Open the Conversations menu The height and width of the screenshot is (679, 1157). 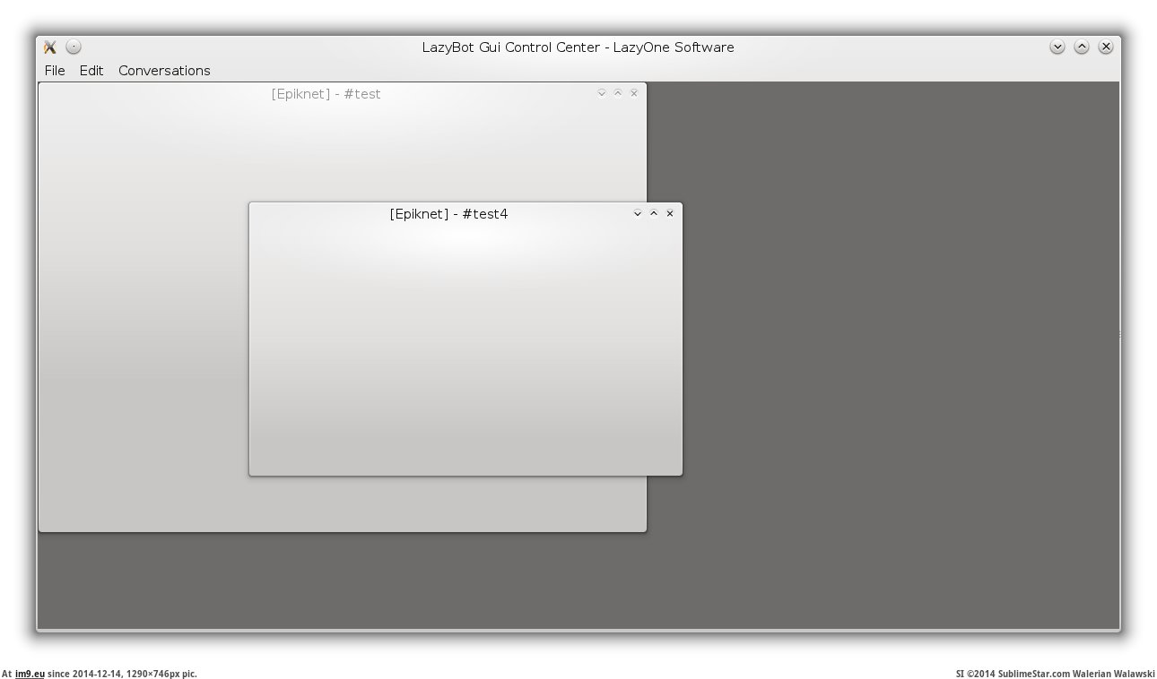click(164, 71)
